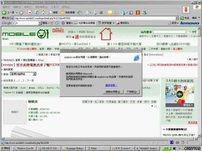Click the 98% battery indicator in tray

point(166,148)
